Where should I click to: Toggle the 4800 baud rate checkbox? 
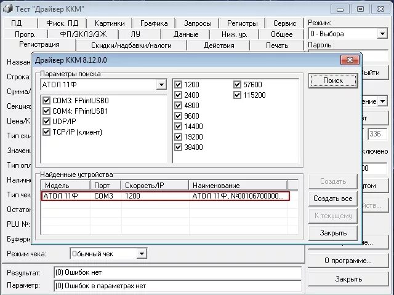tap(178, 105)
